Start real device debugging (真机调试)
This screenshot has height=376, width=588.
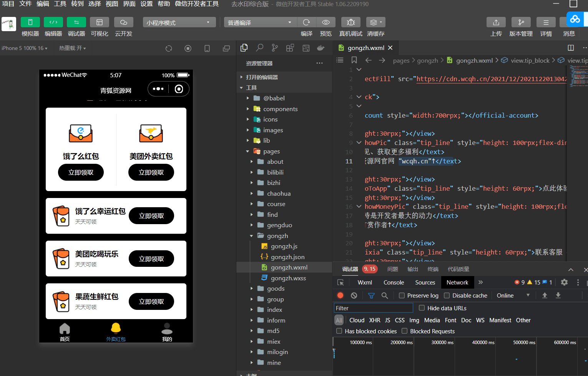[x=351, y=22]
